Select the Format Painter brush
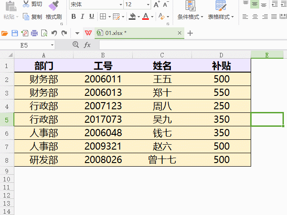287x215 pixels. (x=53, y=5)
